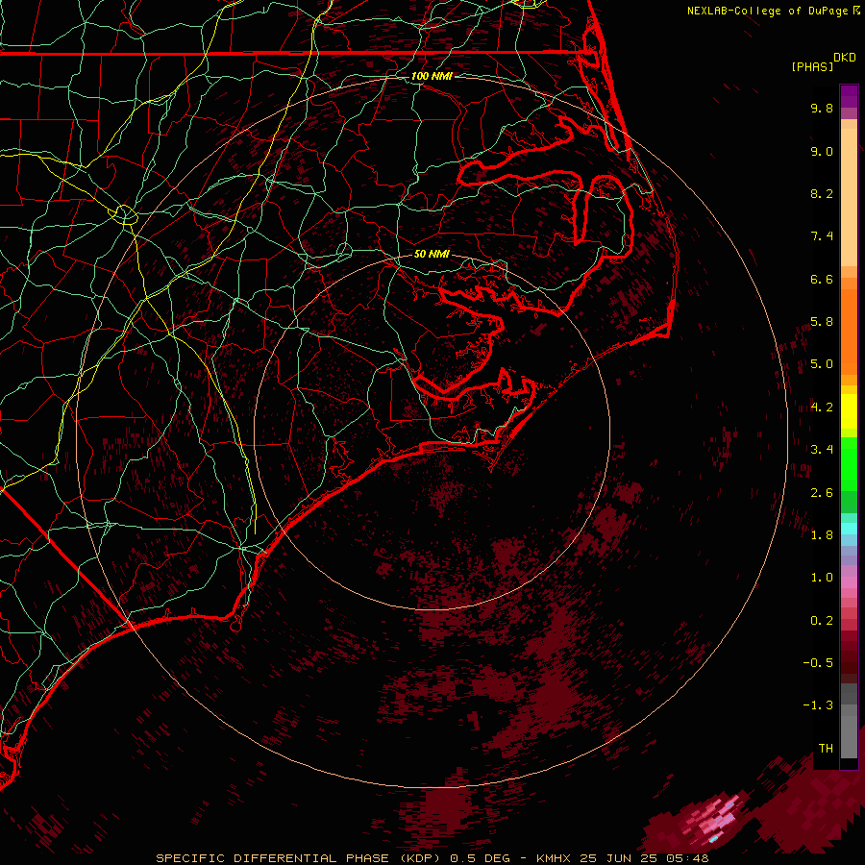
Task: Click the Specific Differential Phase (KDP) caption
Action: tap(299, 858)
